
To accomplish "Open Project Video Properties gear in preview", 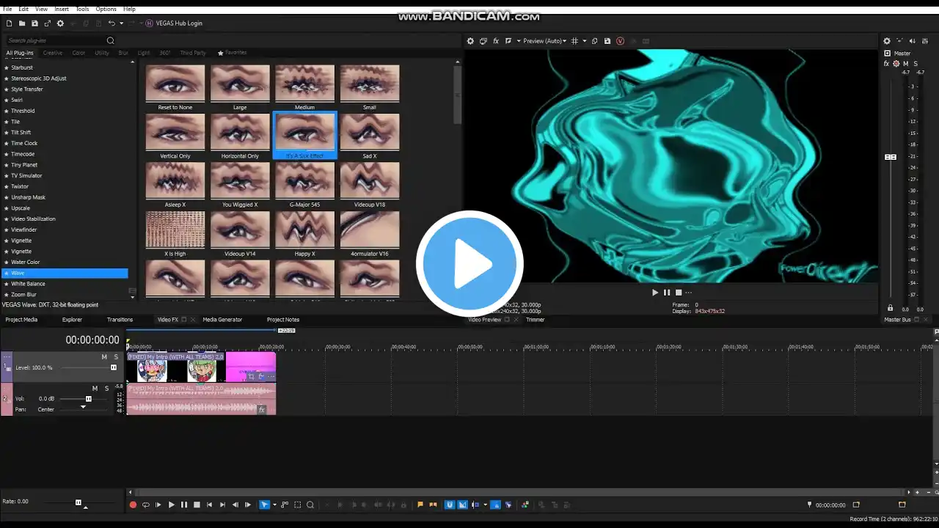I will pos(471,41).
